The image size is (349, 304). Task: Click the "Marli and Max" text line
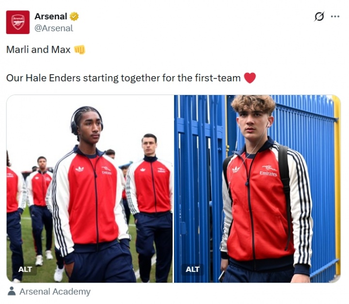[38, 49]
